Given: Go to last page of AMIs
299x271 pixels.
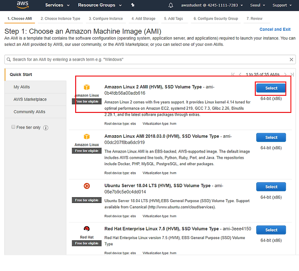Looking at the screenshot, I should coord(292,75).
